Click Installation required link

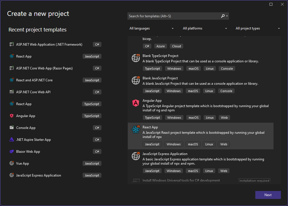[254, 181]
